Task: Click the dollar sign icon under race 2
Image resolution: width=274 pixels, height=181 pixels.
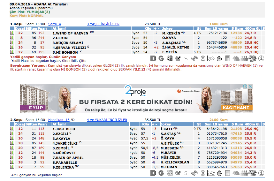Action: point(186,173)
